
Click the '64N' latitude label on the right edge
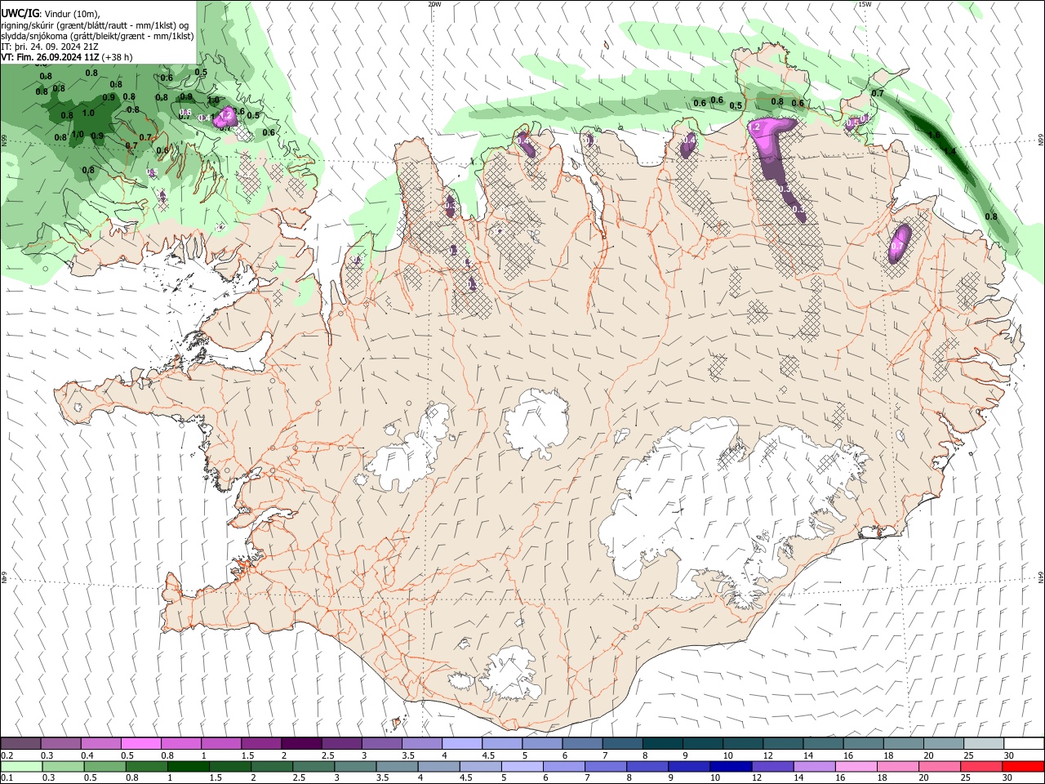1041,577
